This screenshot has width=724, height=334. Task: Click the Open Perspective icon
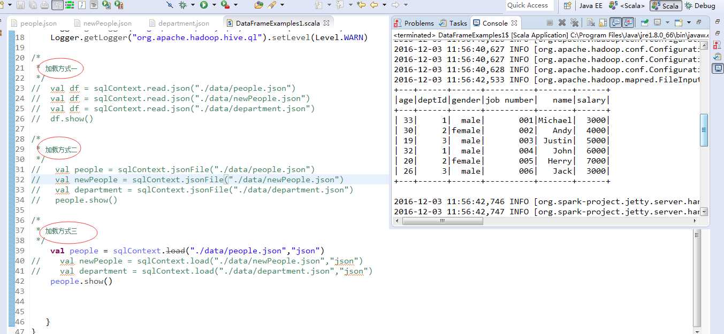point(568,5)
